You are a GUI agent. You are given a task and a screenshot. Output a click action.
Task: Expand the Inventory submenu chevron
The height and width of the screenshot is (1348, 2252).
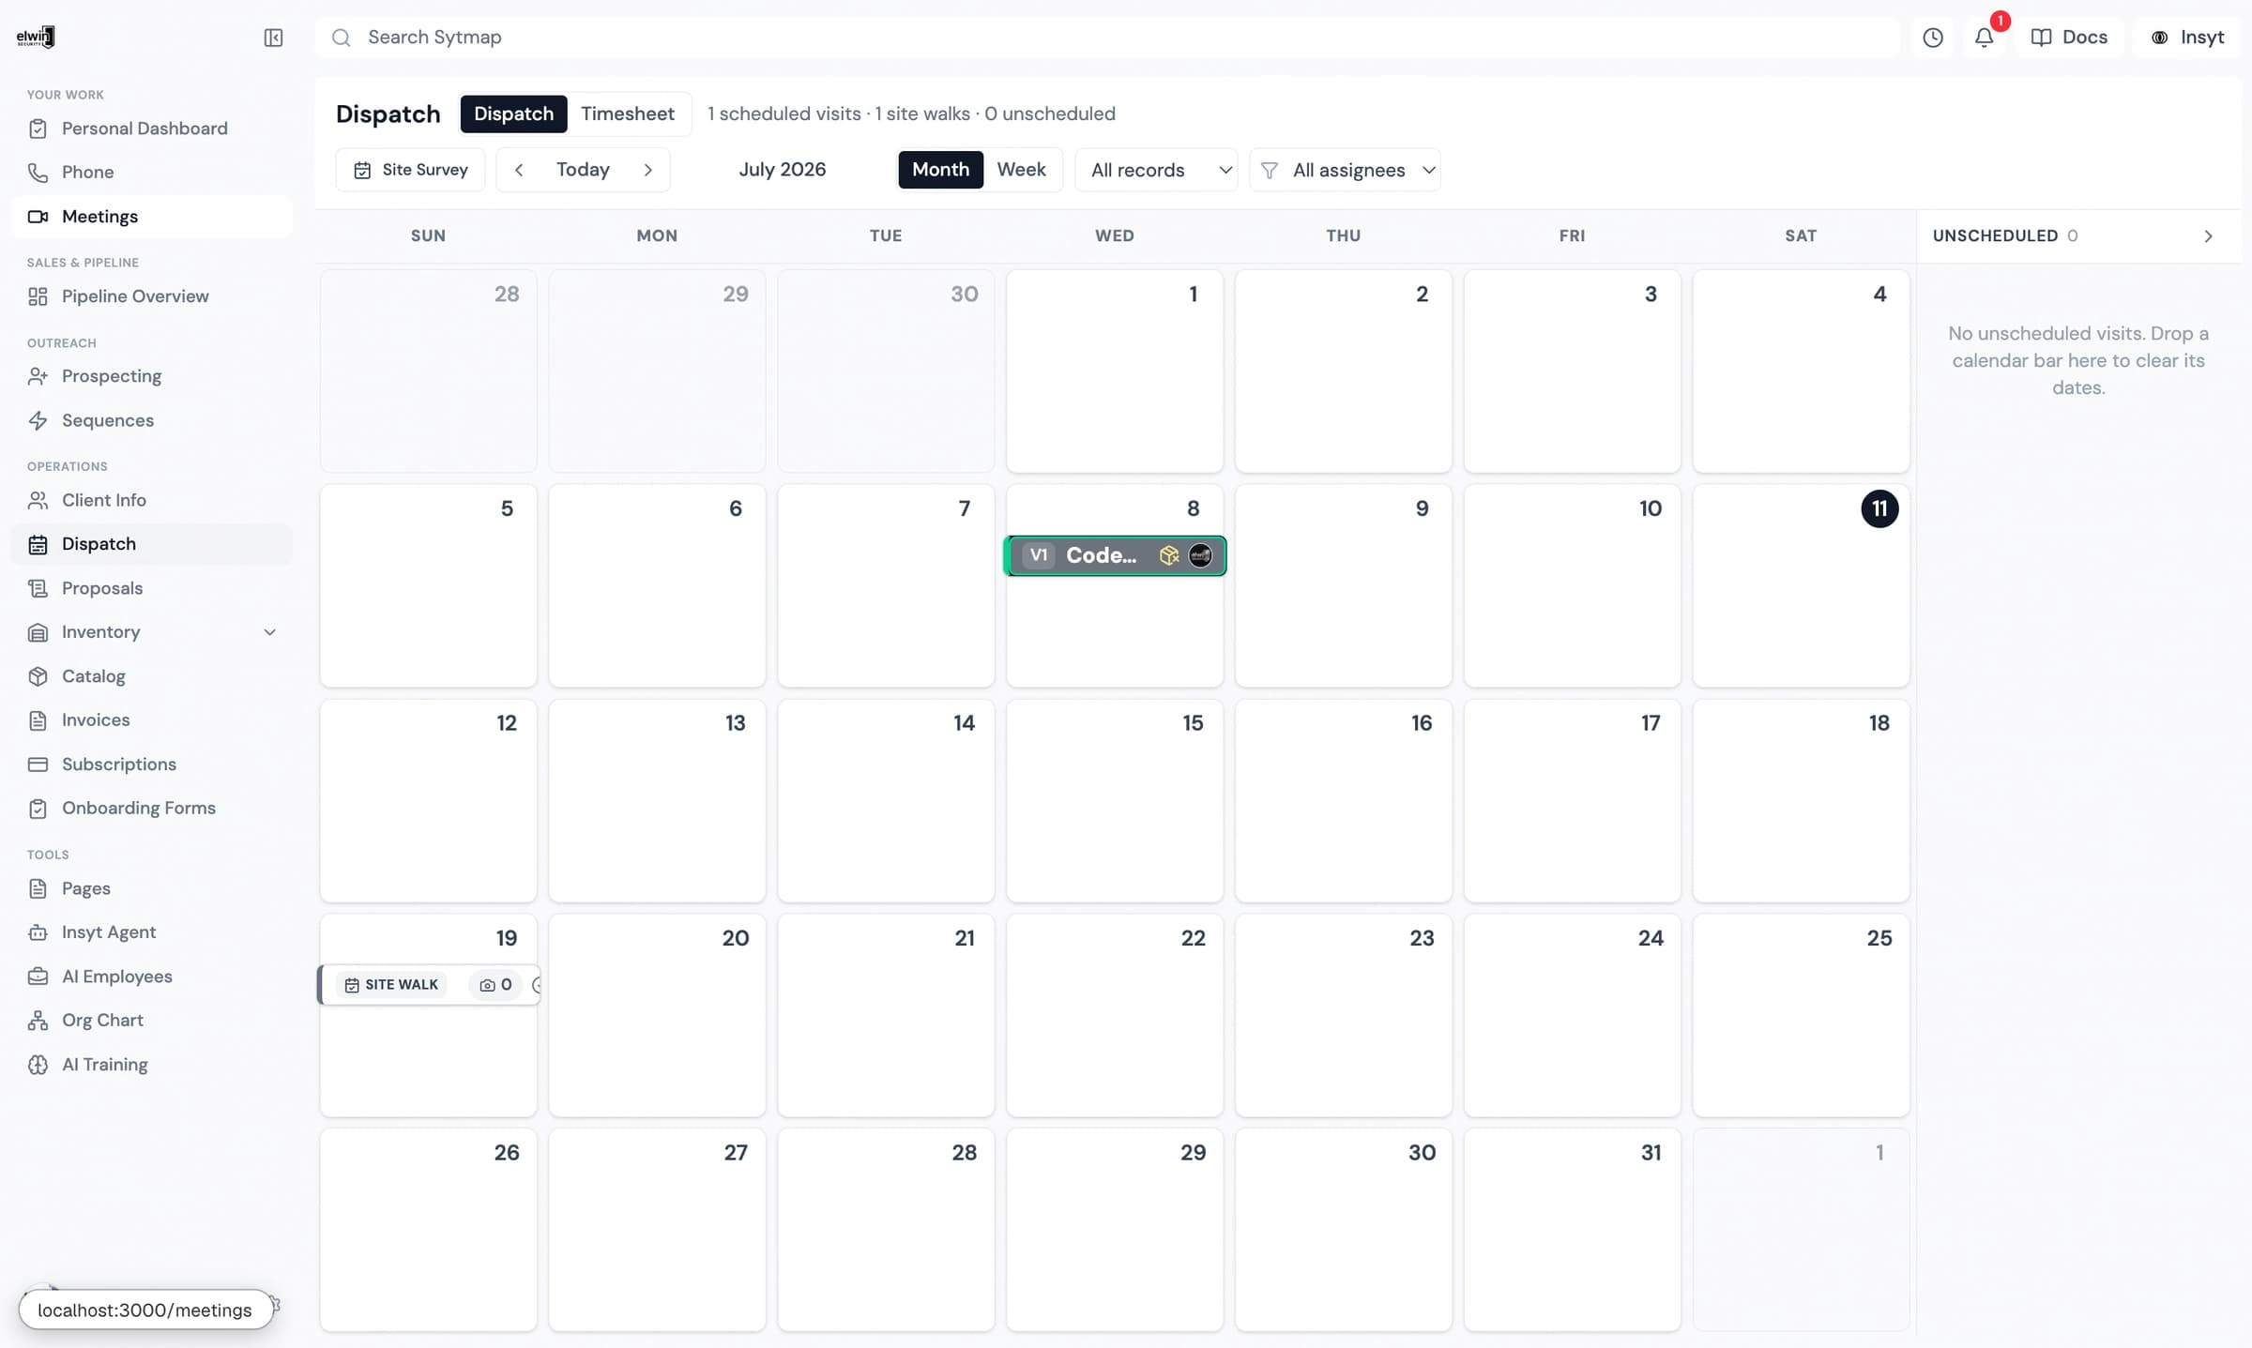(270, 632)
